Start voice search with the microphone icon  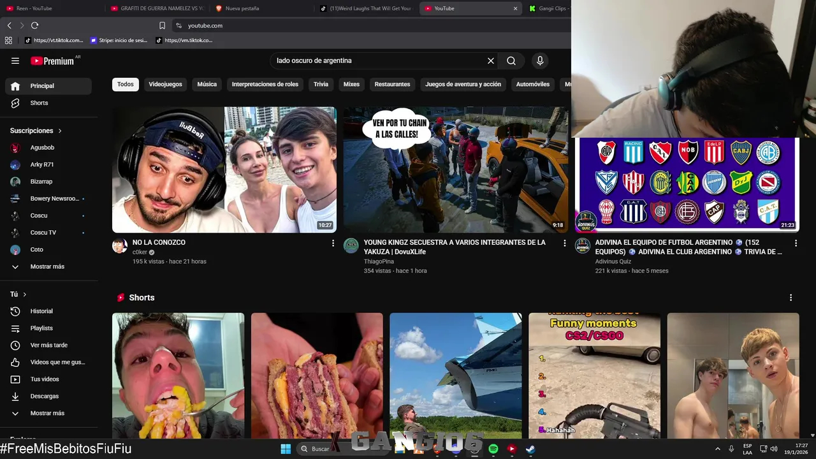click(x=540, y=61)
